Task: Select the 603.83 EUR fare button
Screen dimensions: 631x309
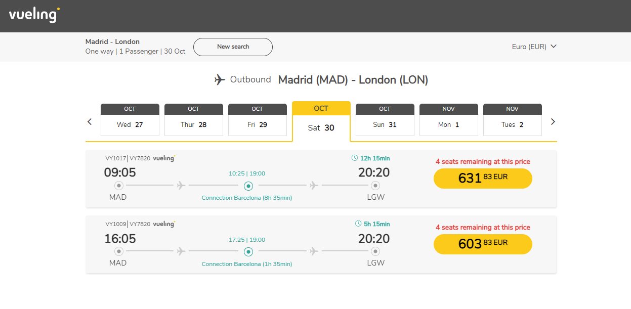Action: click(x=483, y=244)
